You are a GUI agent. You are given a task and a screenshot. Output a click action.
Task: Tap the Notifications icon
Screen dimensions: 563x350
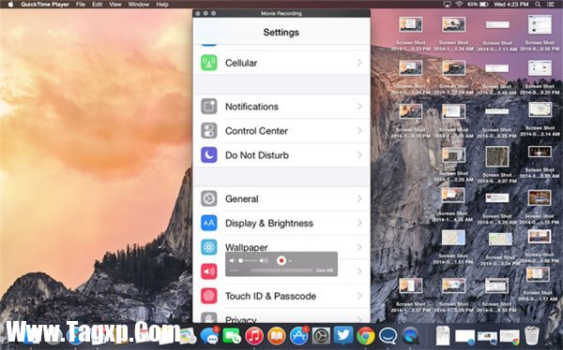pos(209,107)
